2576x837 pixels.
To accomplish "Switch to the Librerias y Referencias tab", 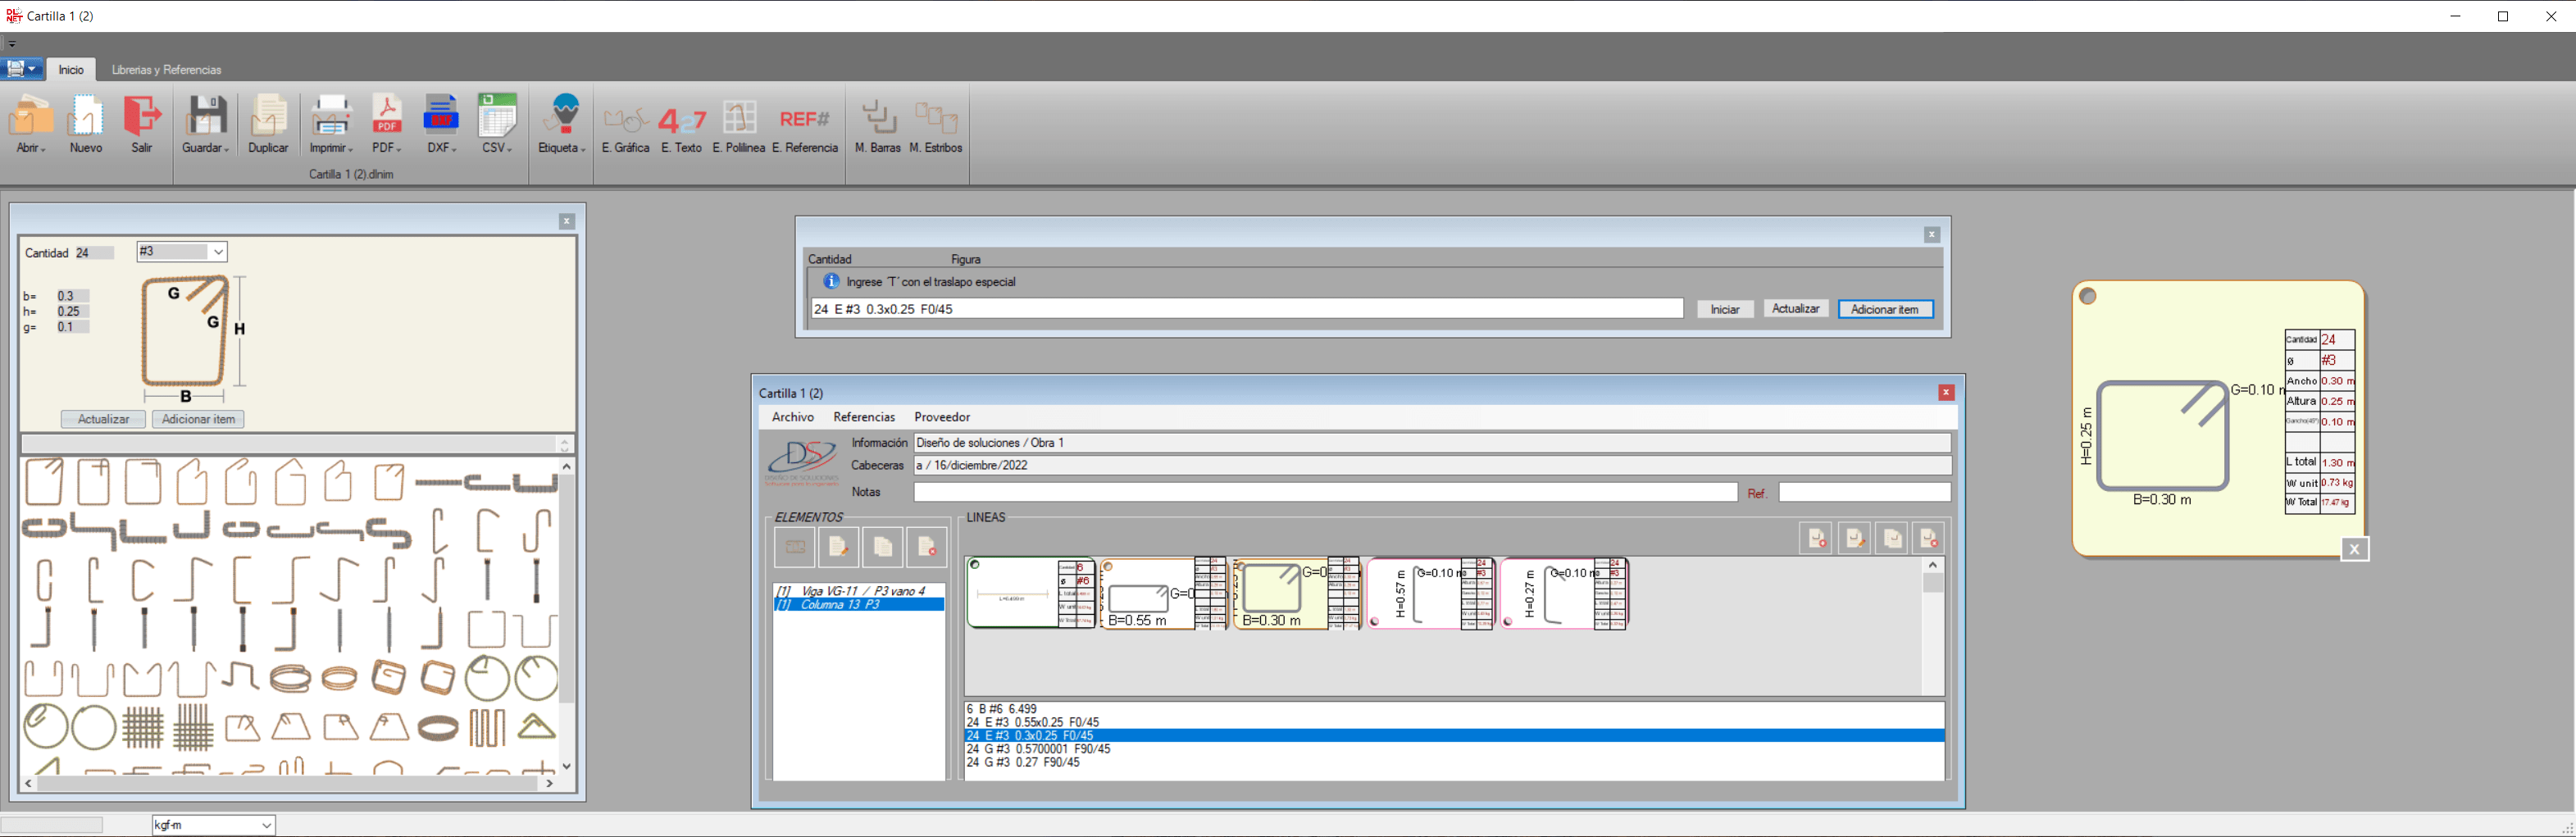I will [166, 69].
